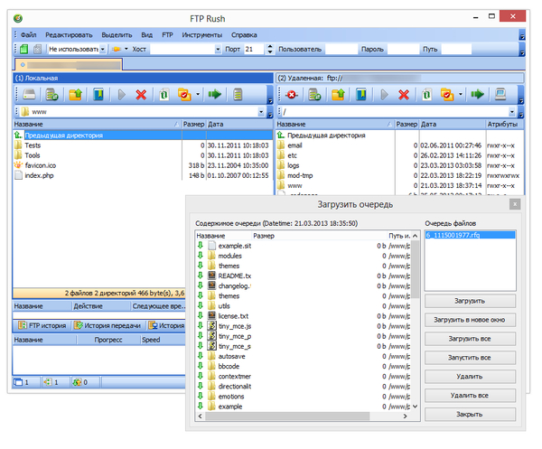The height and width of the screenshot is (449, 542).
Task: Refresh the Remote panel file list
Action: pyautogui.click(x=427, y=94)
